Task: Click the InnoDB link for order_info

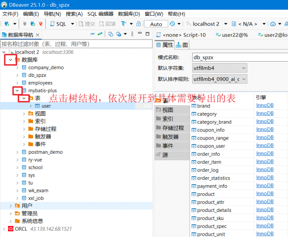Action: point(265,153)
